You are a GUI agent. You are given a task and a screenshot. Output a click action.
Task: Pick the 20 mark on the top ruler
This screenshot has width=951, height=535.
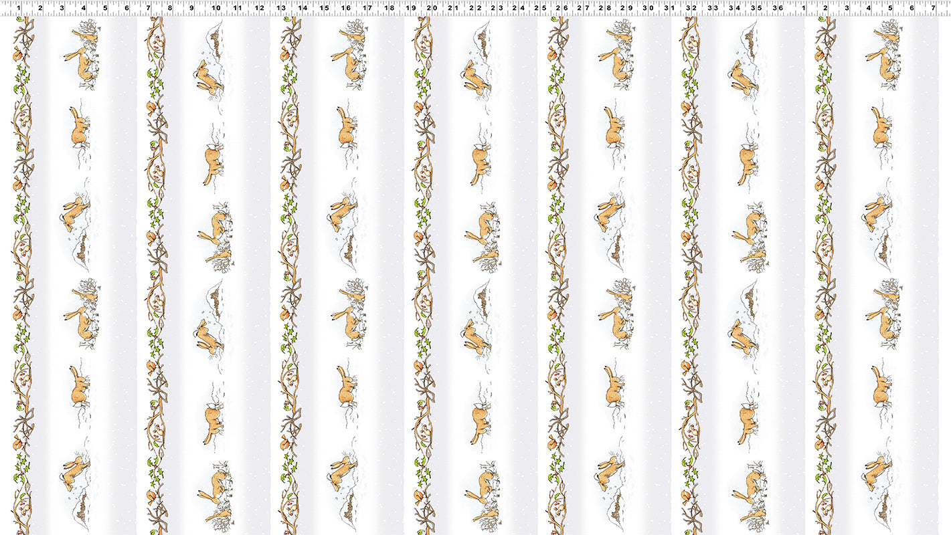coord(432,9)
